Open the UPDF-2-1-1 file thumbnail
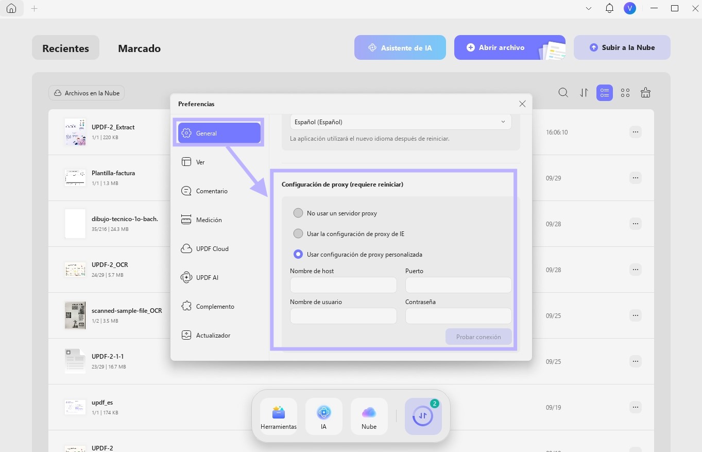 tap(75, 361)
